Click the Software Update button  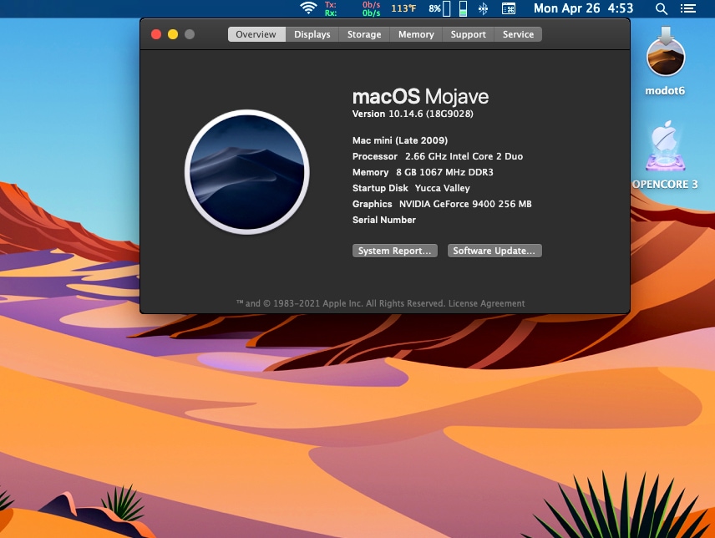pyautogui.click(x=494, y=251)
